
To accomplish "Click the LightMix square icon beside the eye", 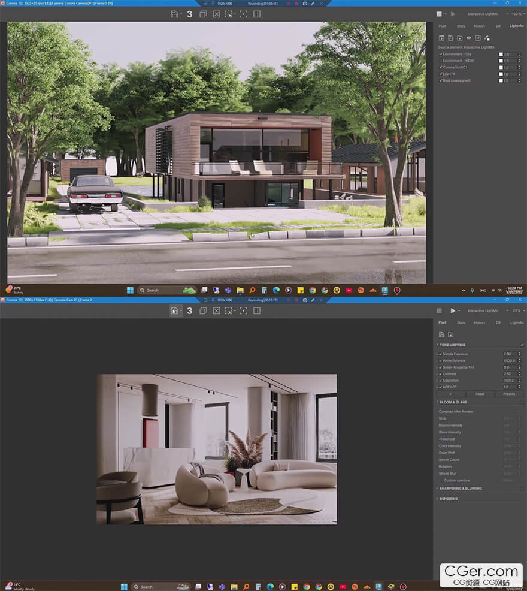I will 478,38.
